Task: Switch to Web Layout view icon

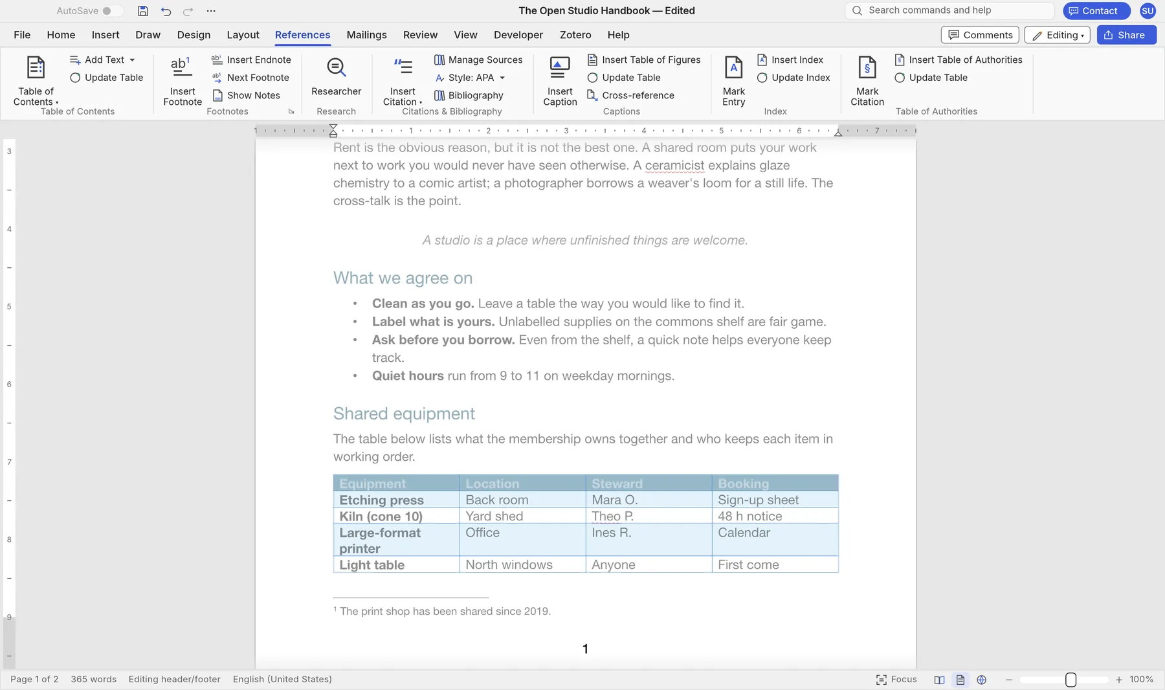Action: point(982,680)
